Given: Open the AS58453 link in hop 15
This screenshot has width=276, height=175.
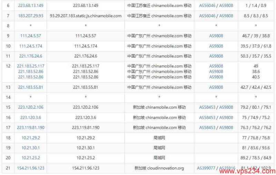Looking at the screenshot, I should coord(207,107).
